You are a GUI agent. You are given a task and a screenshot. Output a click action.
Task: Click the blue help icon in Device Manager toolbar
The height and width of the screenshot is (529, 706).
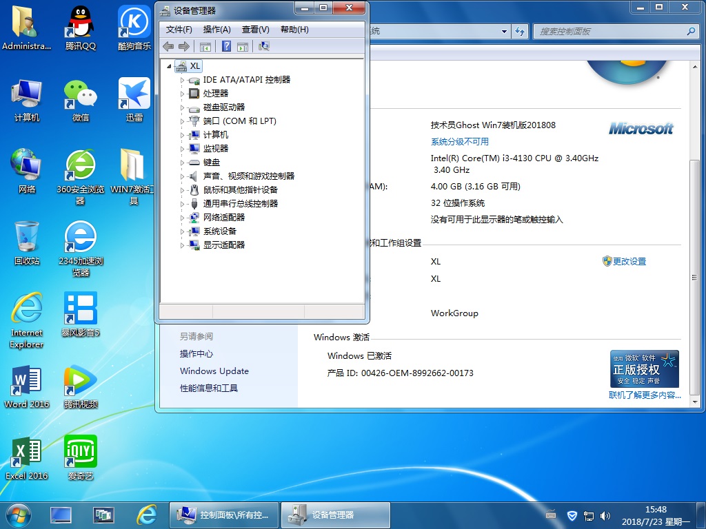(x=226, y=47)
